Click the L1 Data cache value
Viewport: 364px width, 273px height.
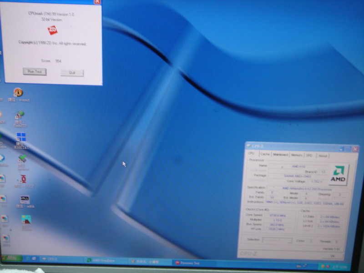pos(329,217)
